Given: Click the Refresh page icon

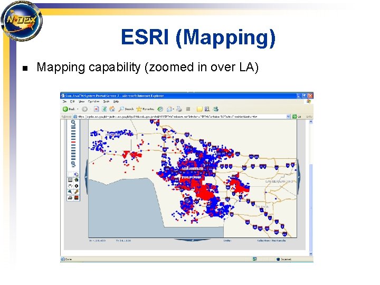Looking at the screenshot, I should pyautogui.click(x=104, y=109).
